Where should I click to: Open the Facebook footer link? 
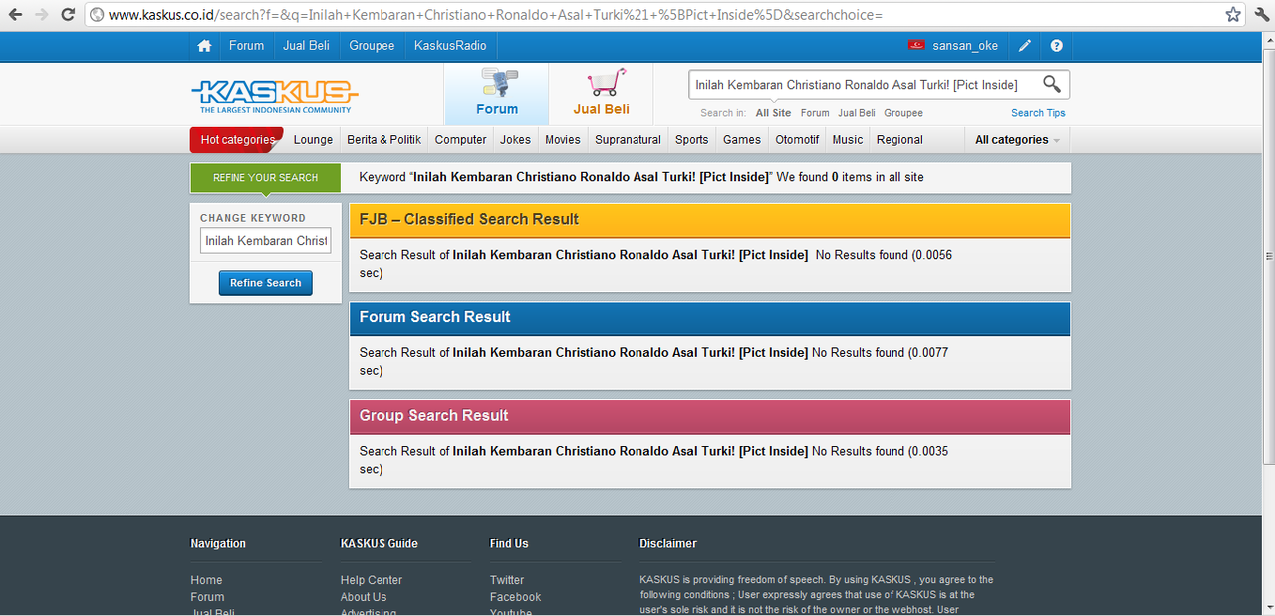pos(515,597)
